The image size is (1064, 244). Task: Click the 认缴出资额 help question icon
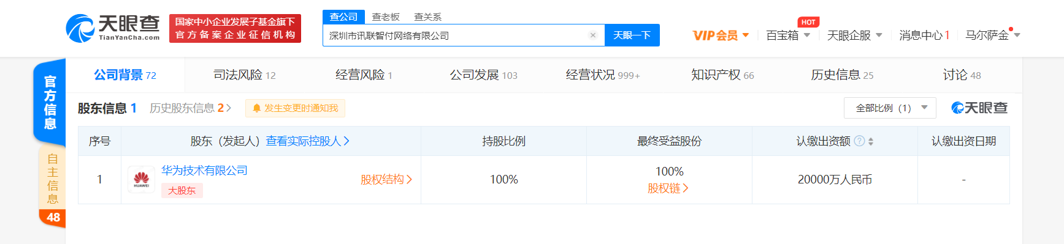(859, 141)
